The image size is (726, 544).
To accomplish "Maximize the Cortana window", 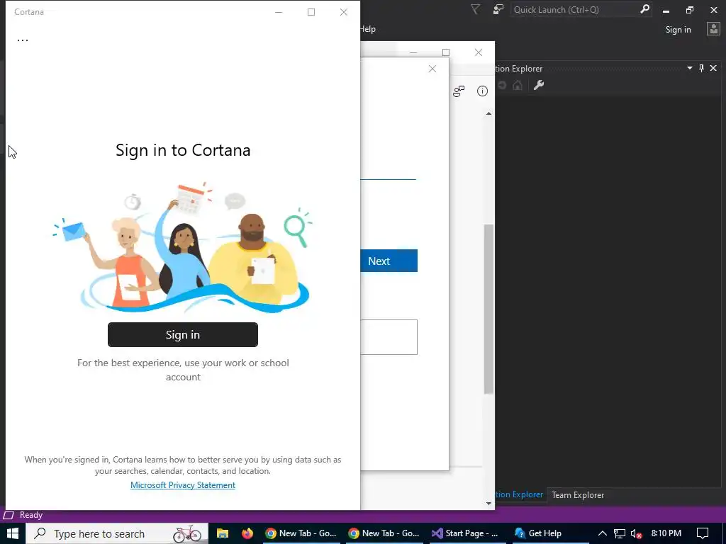I will tap(311, 12).
